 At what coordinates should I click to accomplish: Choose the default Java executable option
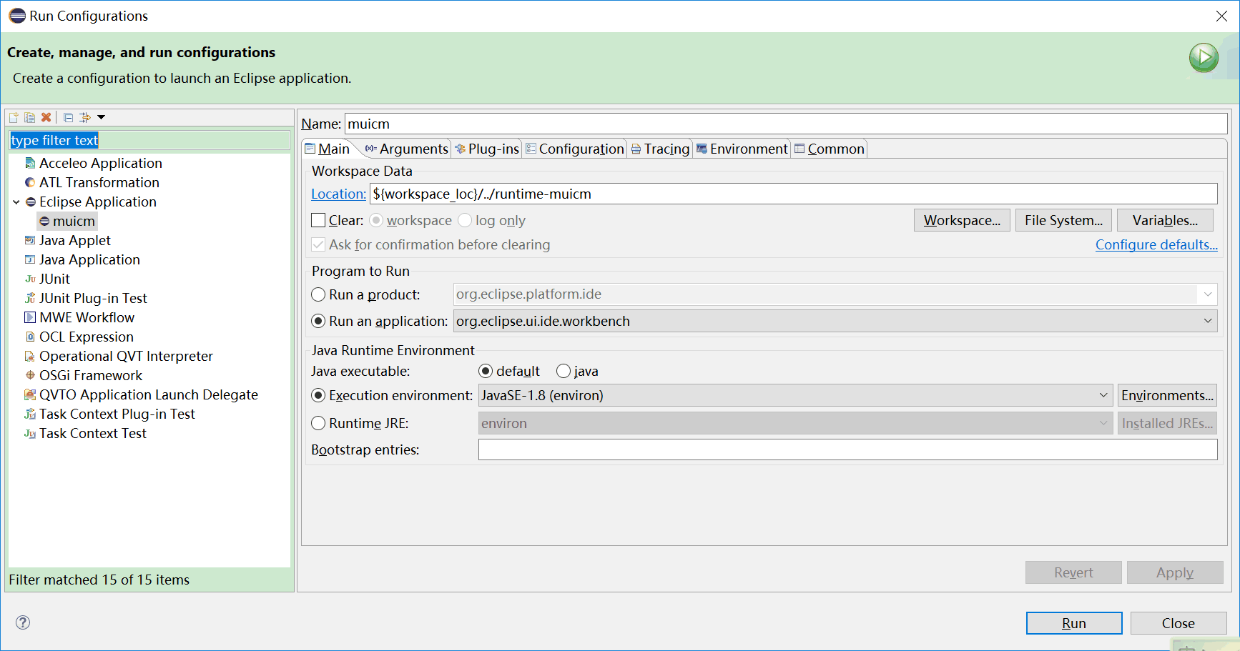coord(486,371)
